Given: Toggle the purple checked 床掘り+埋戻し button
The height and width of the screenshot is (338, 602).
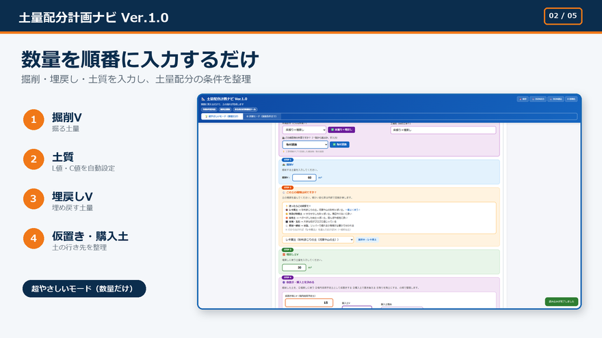Looking at the screenshot, I should [341, 130].
